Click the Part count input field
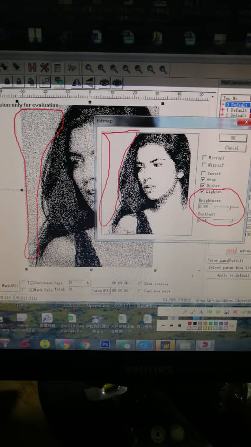 click(76, 283)
